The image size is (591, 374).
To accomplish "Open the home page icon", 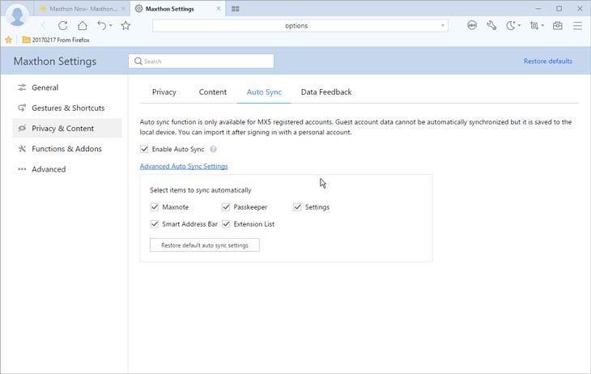I will tap(82, 26).
